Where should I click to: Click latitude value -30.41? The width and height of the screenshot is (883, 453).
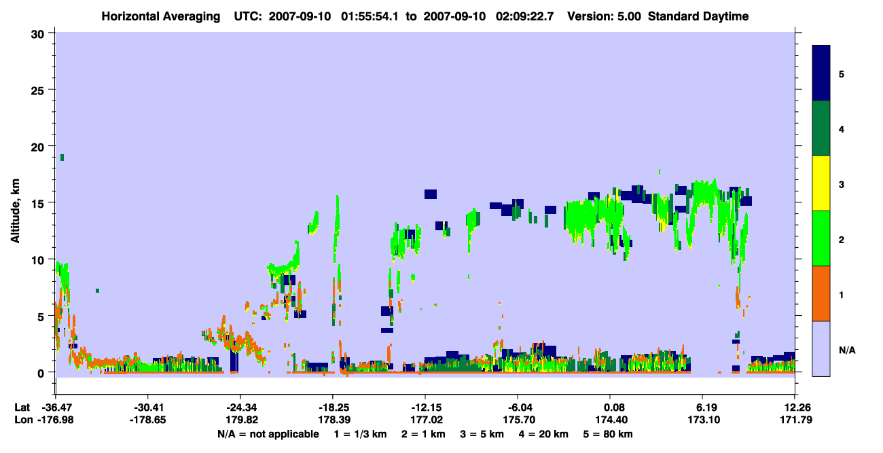pos(147,407)
